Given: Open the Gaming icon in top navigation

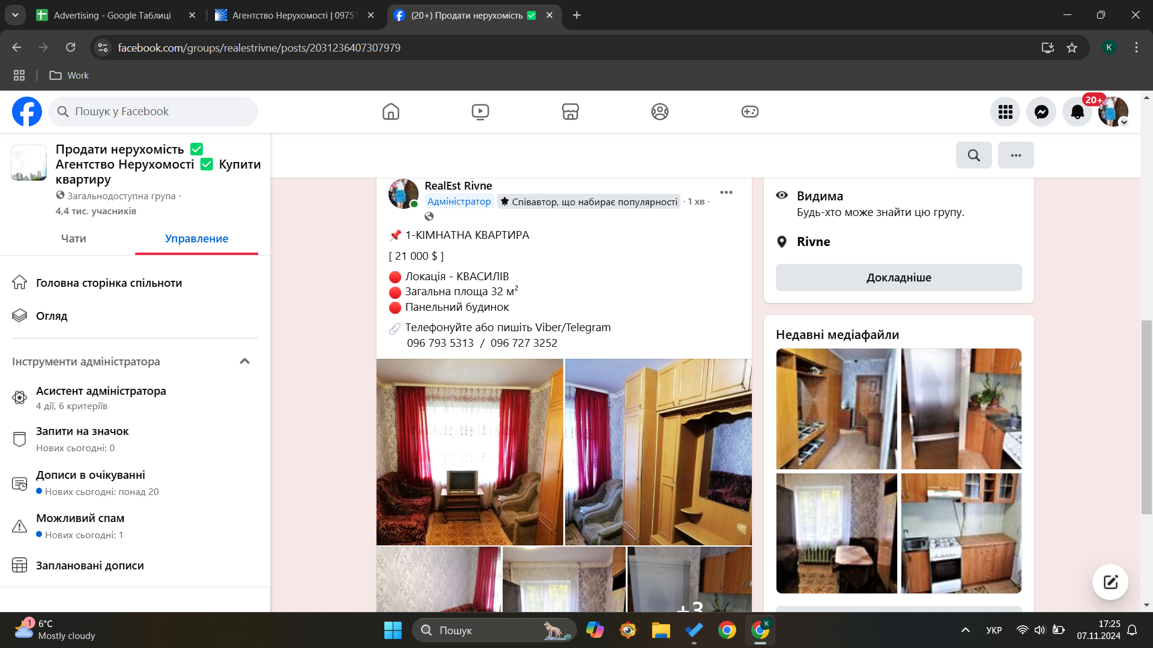Looking at the screenshot, I should [749, 112].
